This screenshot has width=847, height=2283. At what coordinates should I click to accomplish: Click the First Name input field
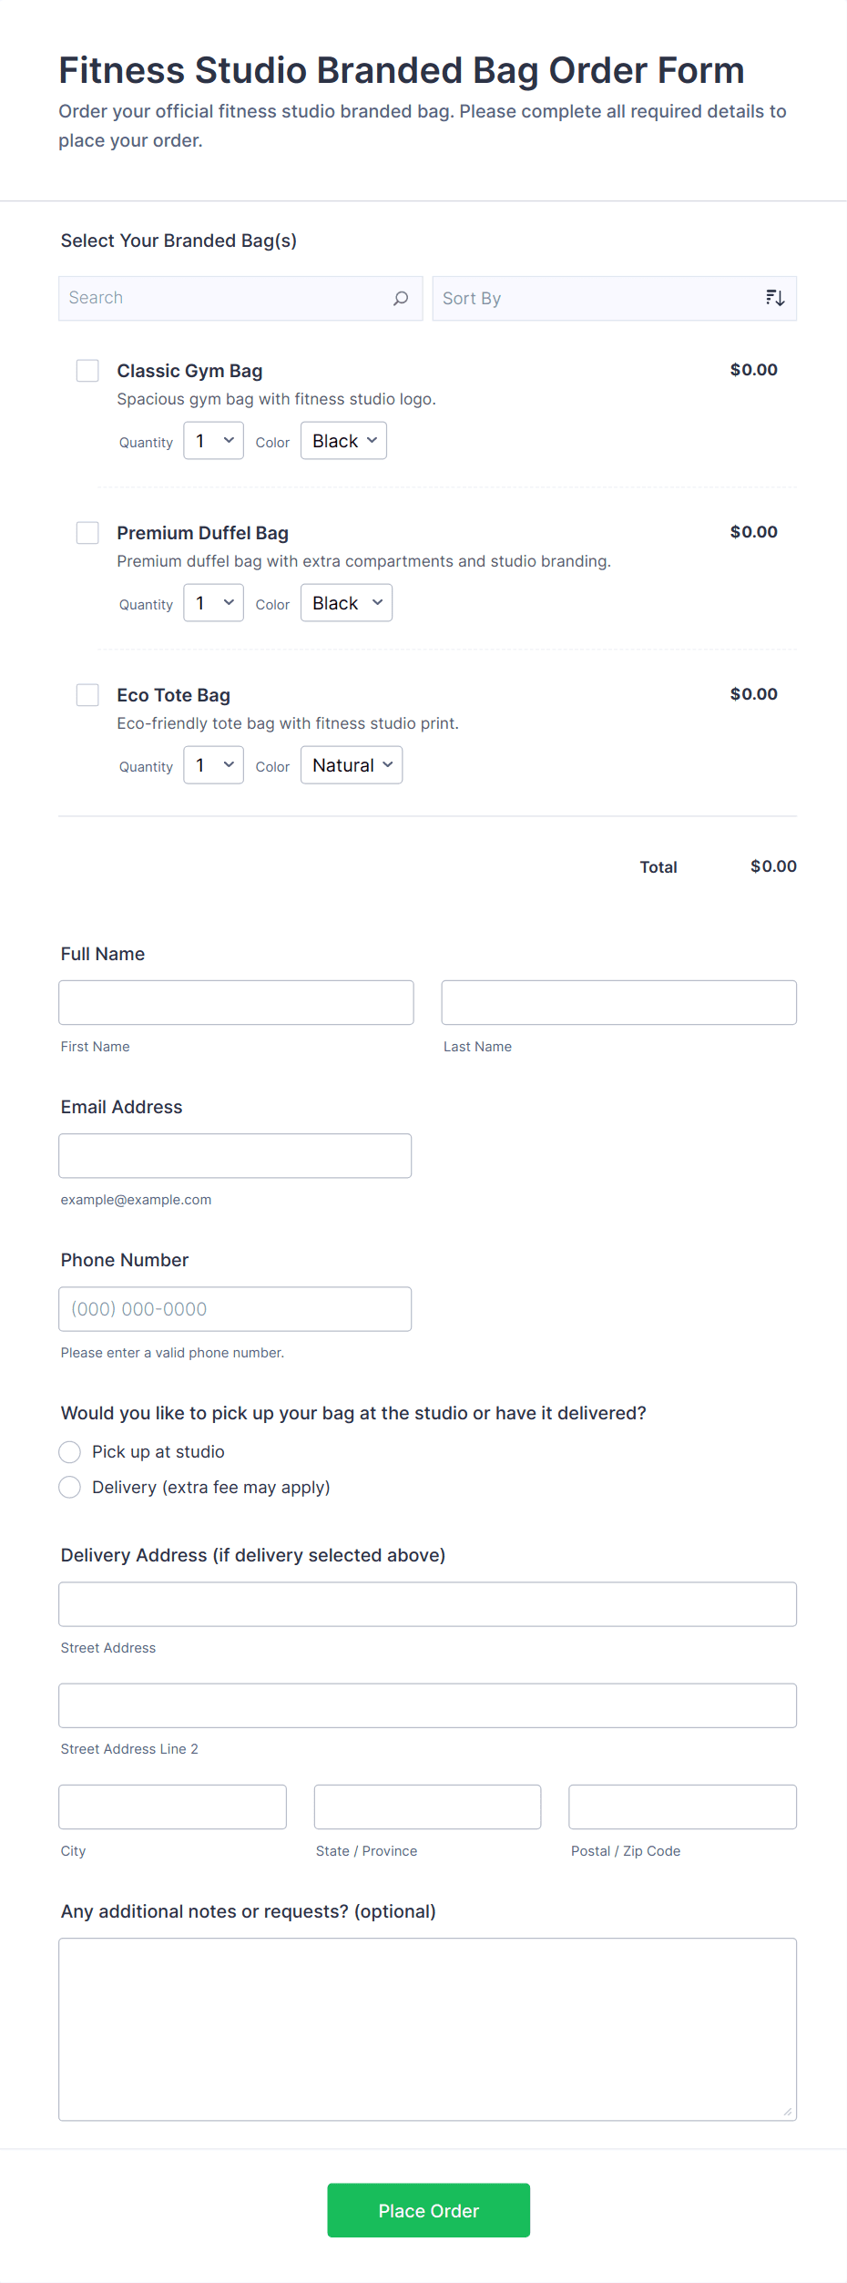point(236,1003)
